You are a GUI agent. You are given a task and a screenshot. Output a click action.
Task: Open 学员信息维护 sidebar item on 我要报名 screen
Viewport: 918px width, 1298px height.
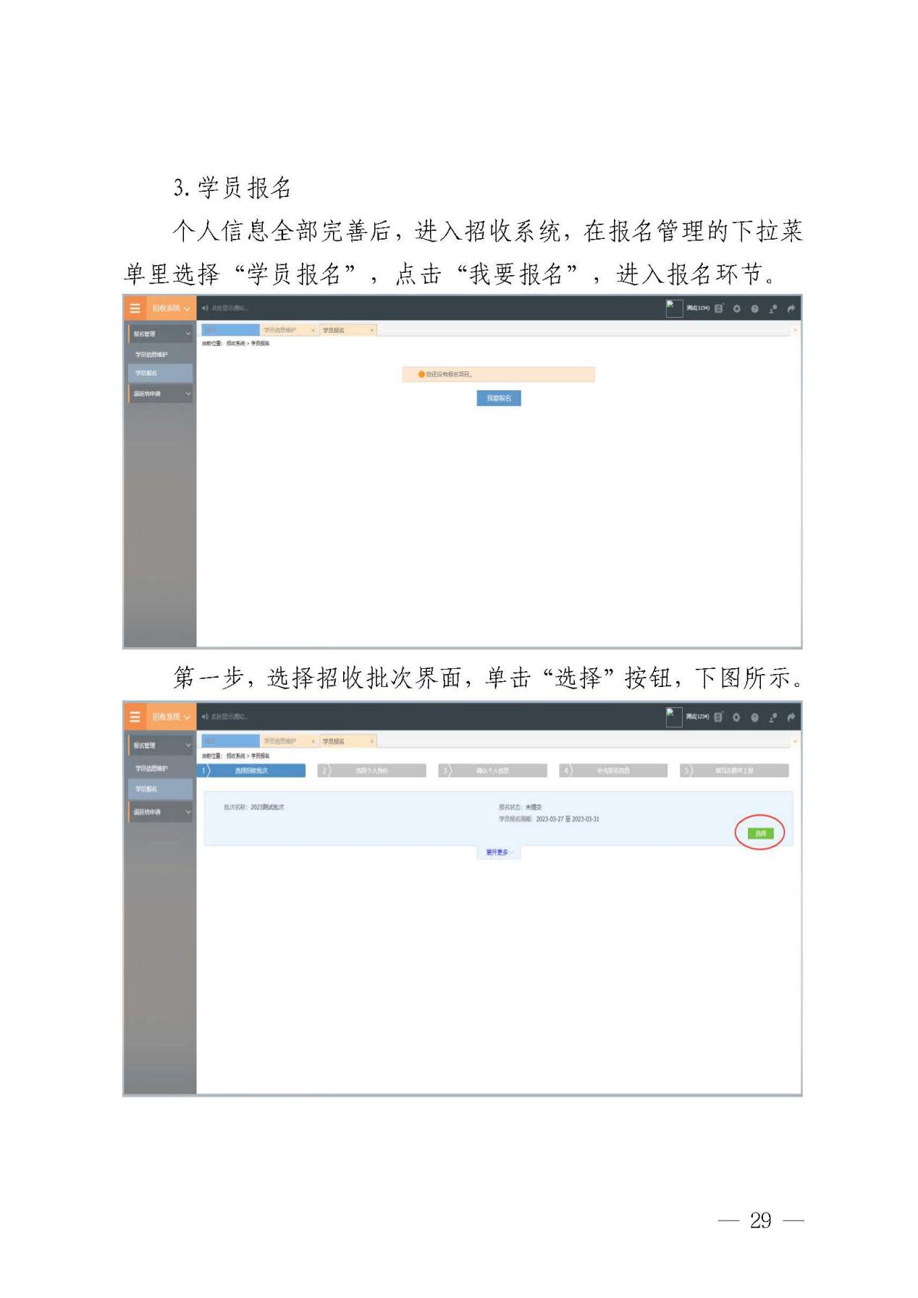[x=151, y=355]
